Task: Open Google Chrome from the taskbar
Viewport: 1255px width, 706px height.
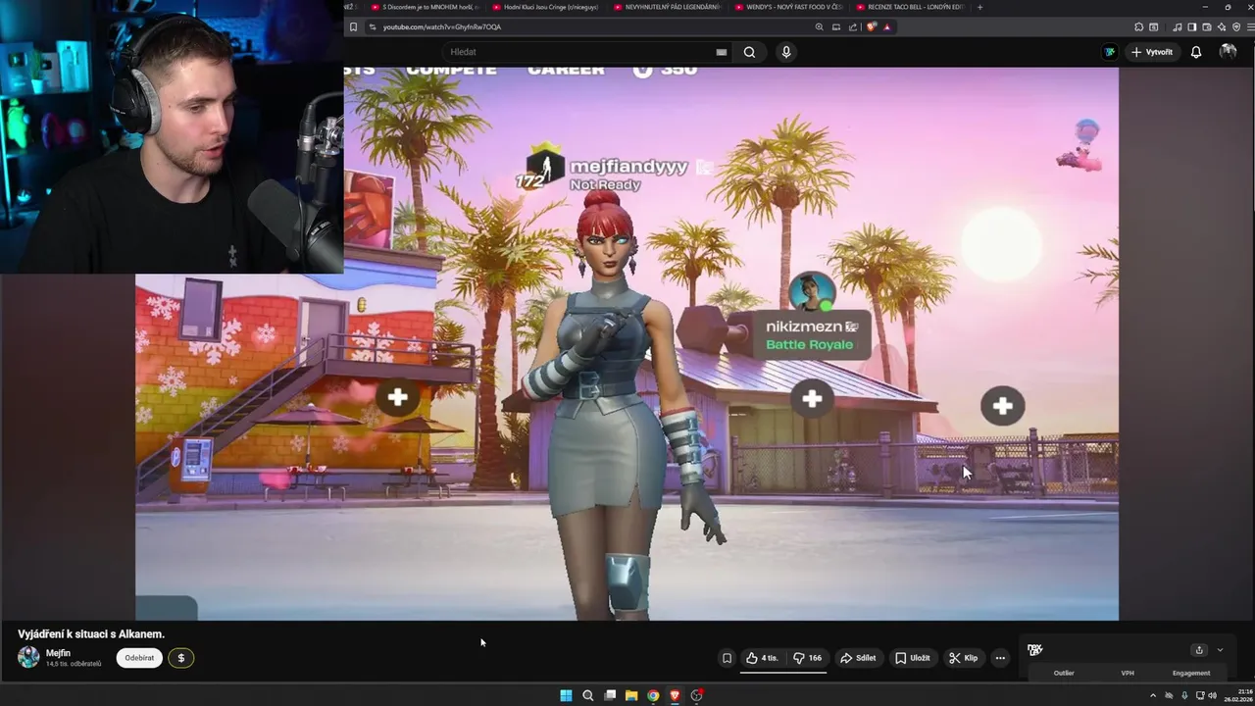Action: pyautogui.click(x=653, y=695)
